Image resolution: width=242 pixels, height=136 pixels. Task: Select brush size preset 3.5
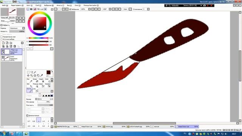[43, 125]
